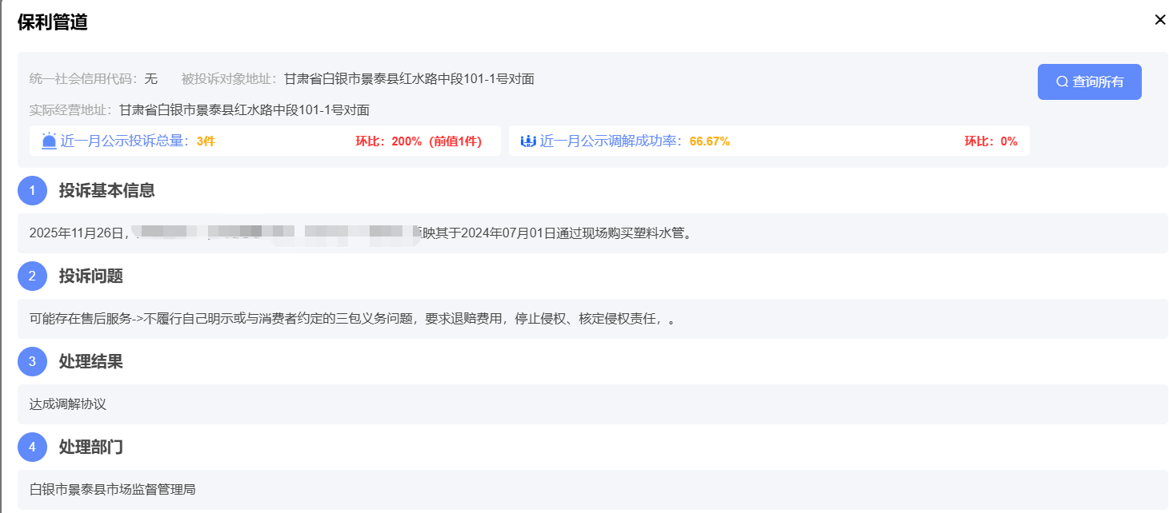Click the red 环比 0% text

coord(991,141)
